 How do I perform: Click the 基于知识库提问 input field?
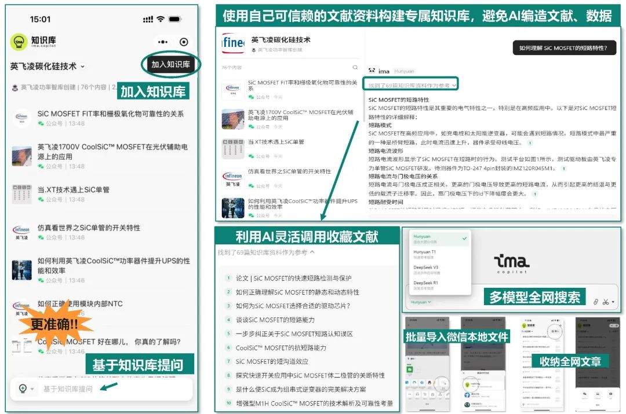click(x=101, y=389)
